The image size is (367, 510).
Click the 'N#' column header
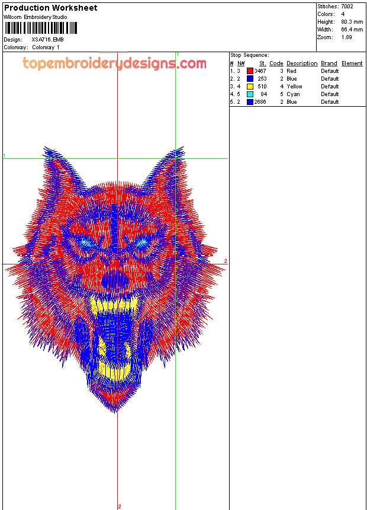(241, 63)
